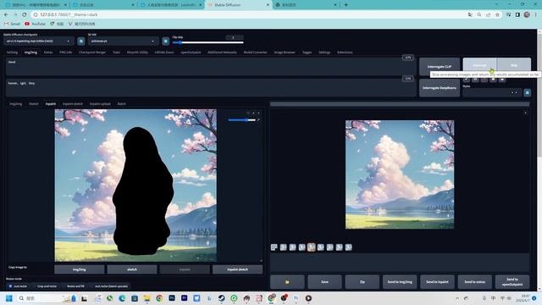Open the Gmail bookmark
The height and width of the screenshot is (305, 542).
12,24
